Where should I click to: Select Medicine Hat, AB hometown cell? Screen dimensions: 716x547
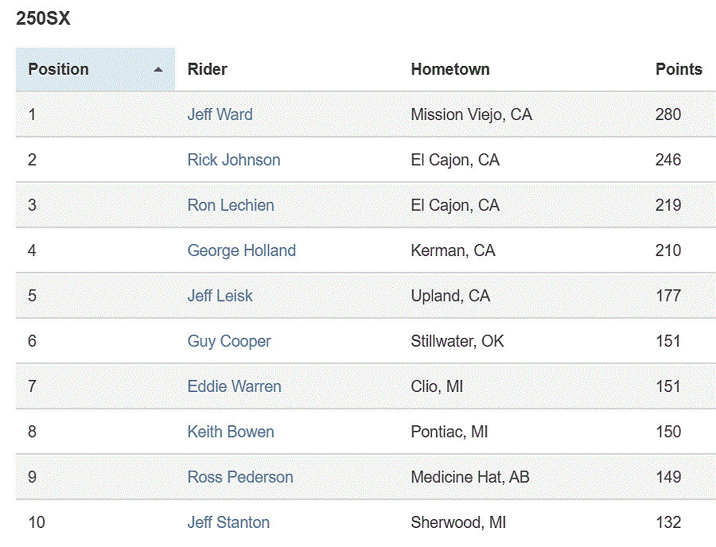(x=469, y=477)
